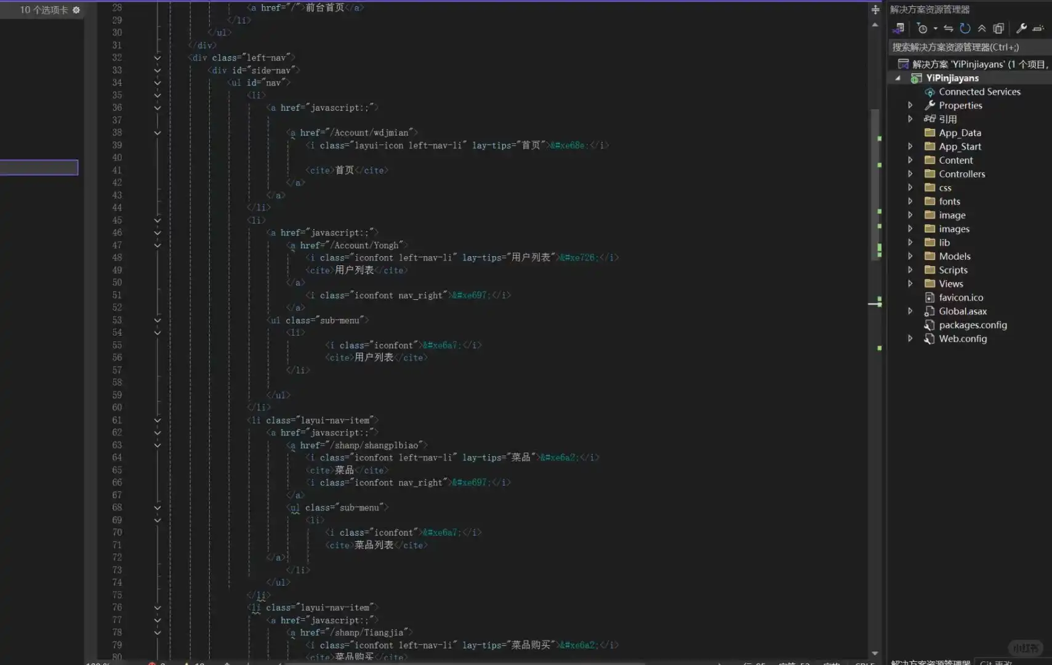
Task: Click the packages.config file icon
Action: click(930, 325)
